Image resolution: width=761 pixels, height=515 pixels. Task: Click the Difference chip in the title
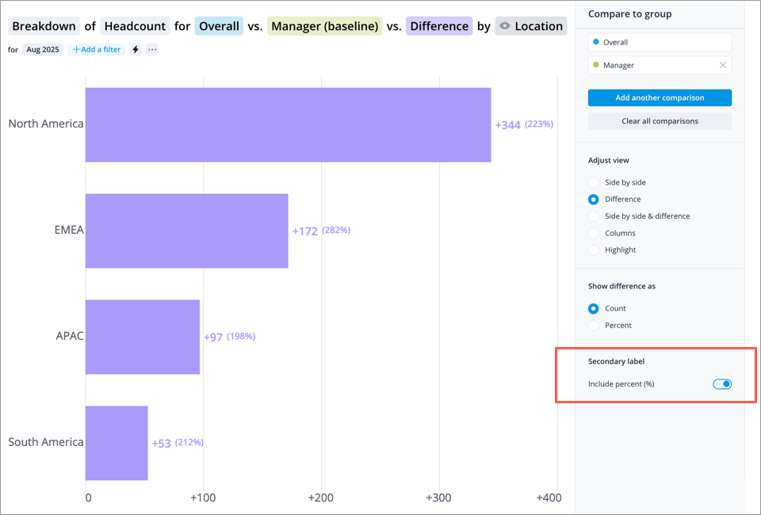tap(439, 26)
